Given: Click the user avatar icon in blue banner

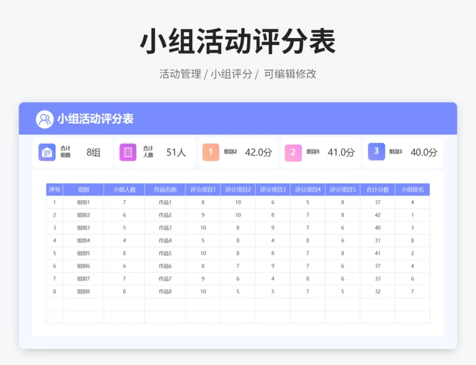Looking at the screenshot, I should tap(45, 119).
